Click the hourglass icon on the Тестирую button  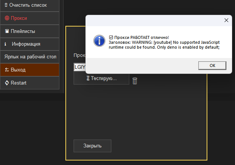click(88, 78)
